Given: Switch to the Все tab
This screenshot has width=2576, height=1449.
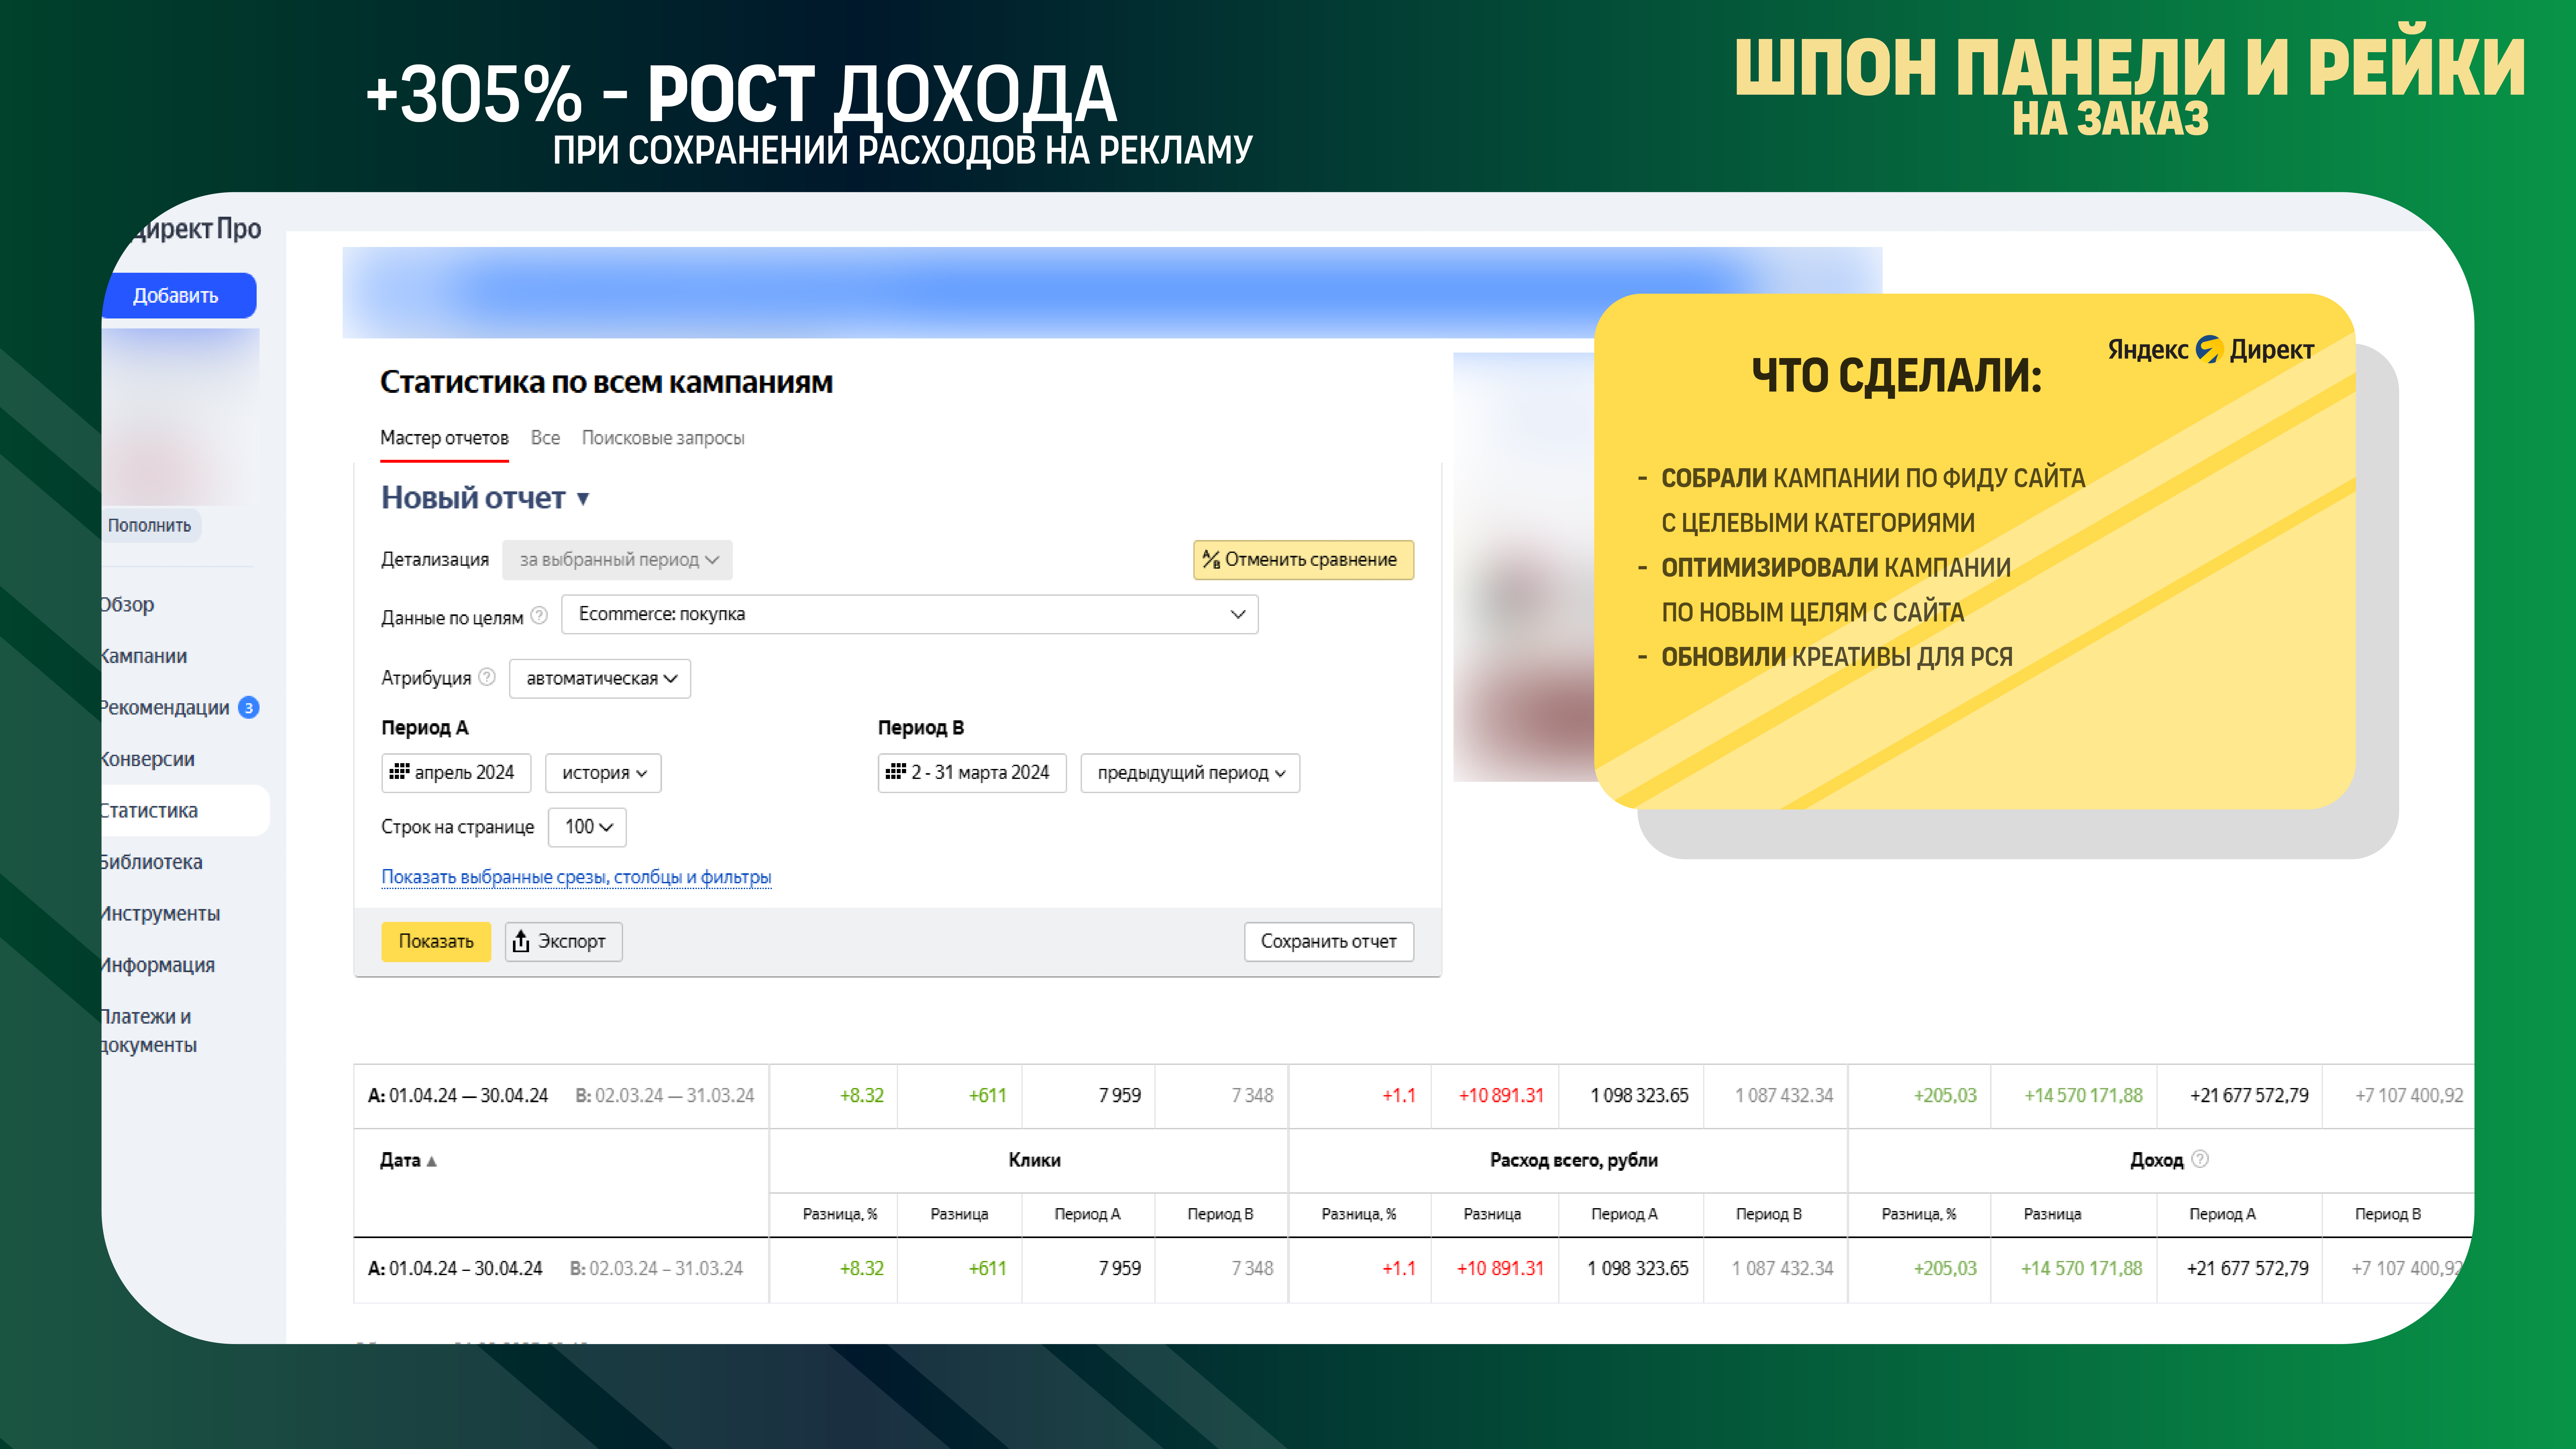Looking at the screenshot, I should [x=545, y=438].
